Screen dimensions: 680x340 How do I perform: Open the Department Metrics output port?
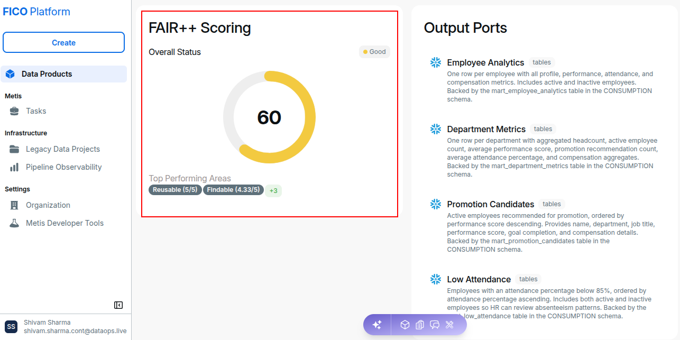(x=486, y=129)
